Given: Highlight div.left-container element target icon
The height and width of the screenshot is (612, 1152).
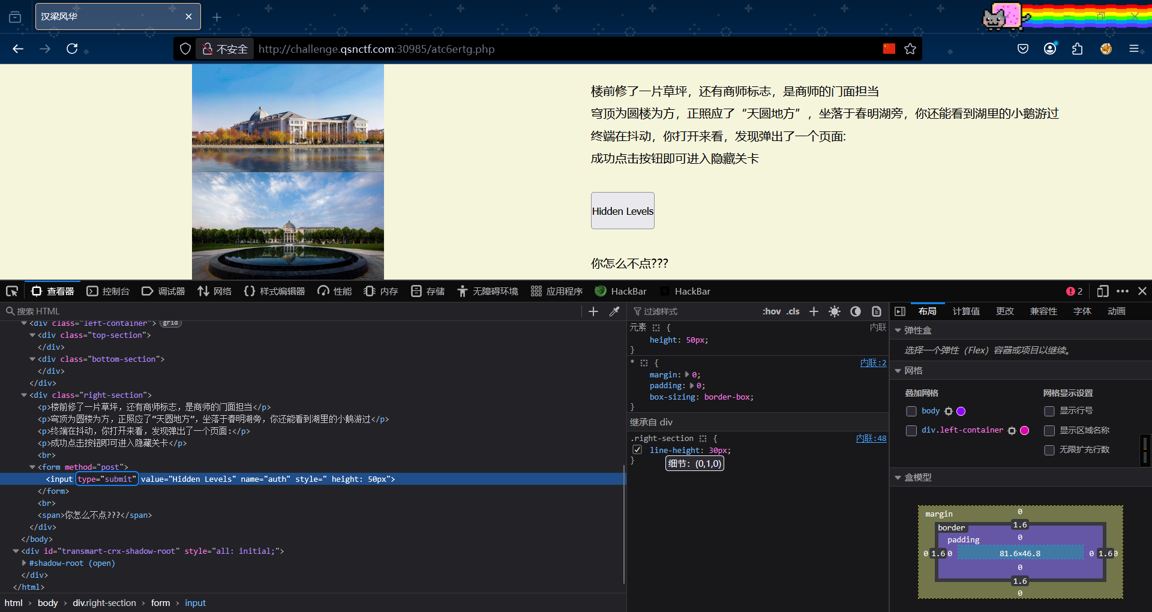Looking at the screenshot, I should (1012, 431).
